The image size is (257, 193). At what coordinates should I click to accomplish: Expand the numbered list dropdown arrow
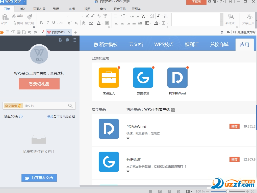[x=127, y=16]
